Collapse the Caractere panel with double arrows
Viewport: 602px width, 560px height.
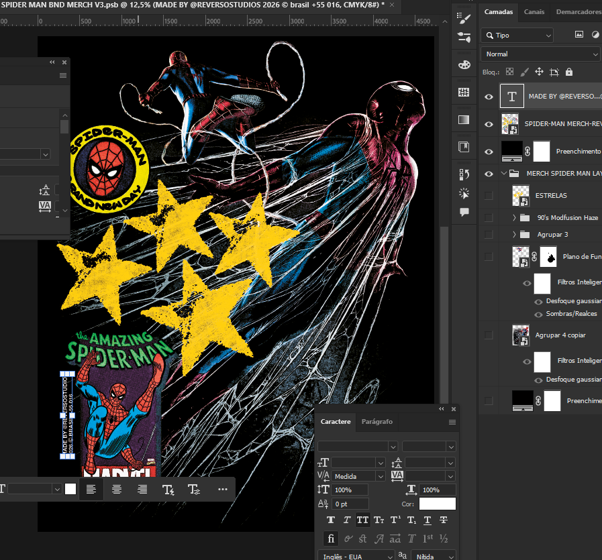click(442, 409)
